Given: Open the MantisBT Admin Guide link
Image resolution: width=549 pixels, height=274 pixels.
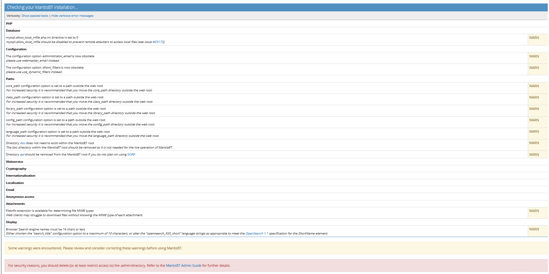Looking at the screenshot, I should click(183, 265).
